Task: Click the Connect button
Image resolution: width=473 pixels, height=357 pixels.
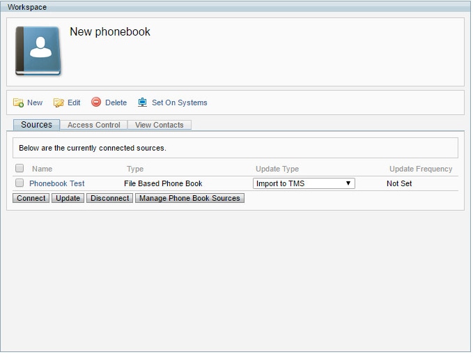Action: pyautogui.click(x=31, y=198)
